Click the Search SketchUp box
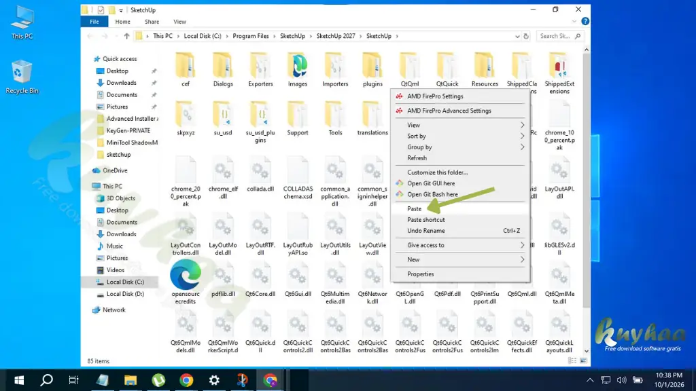The height and width of the screenshot is (391, 696). pos(559,37)
